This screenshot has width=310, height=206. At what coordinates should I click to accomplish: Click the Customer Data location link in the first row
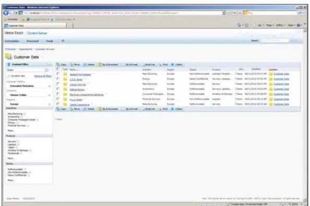[x=281, y=74]
